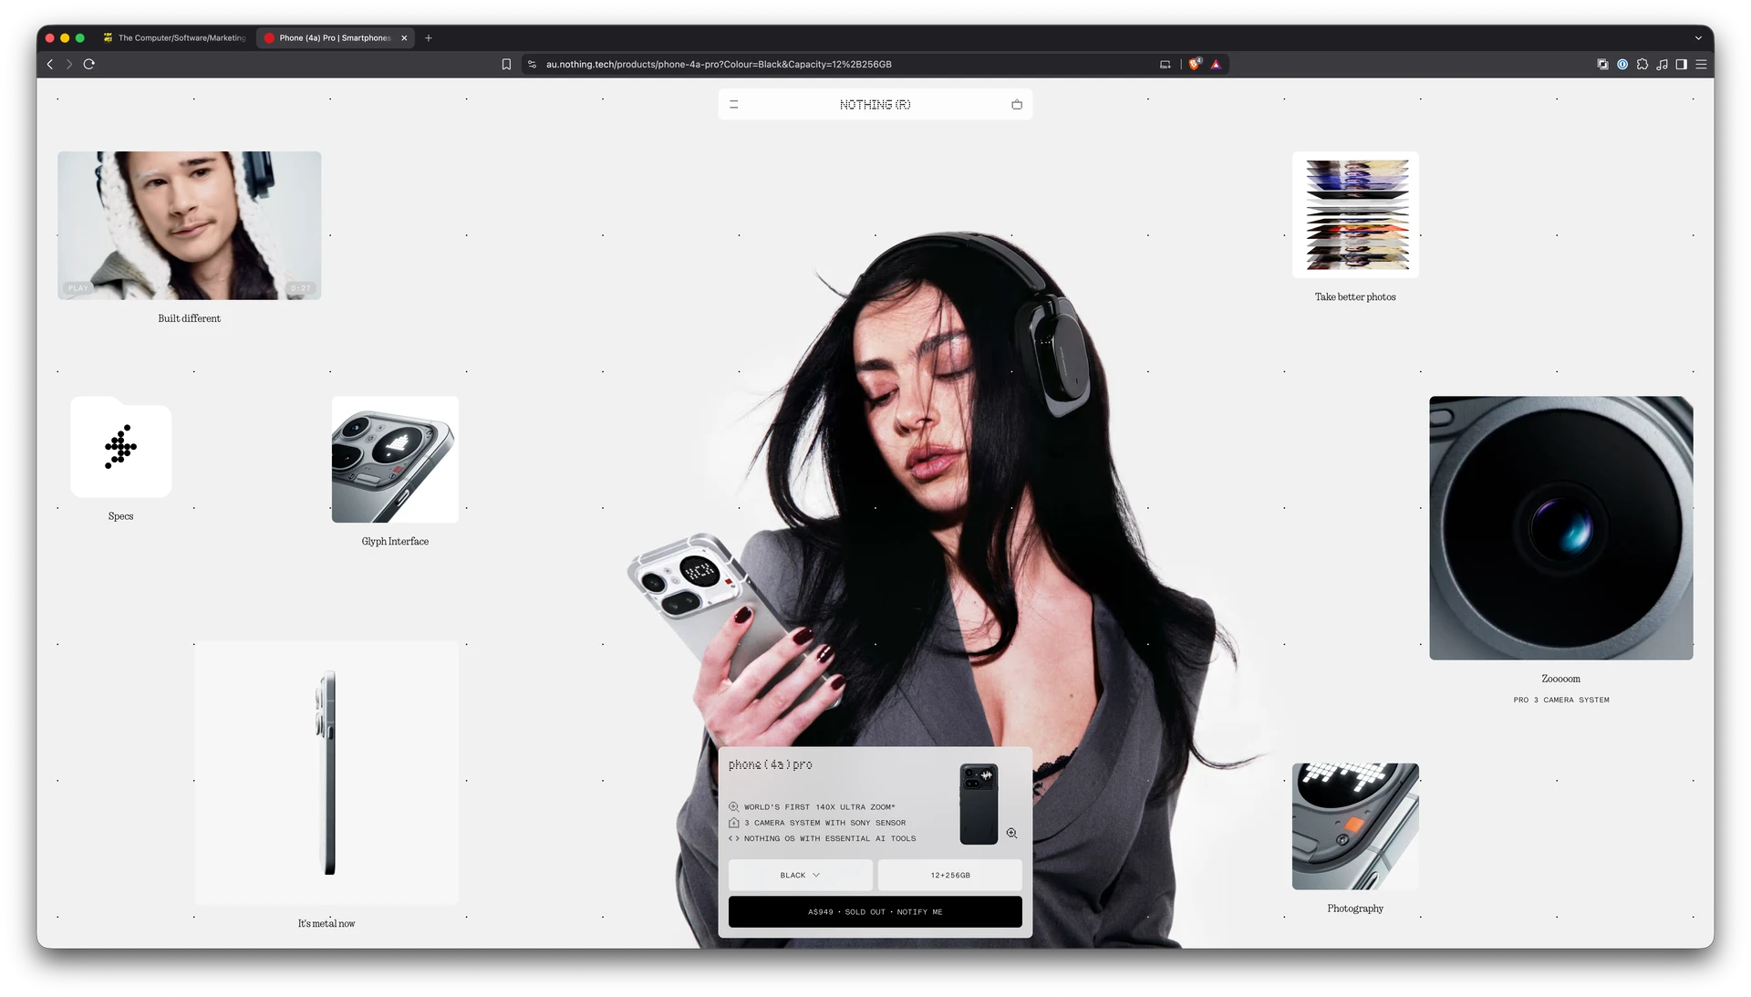
Task: Click the Photography caption
Action: tap(1355, 909)
